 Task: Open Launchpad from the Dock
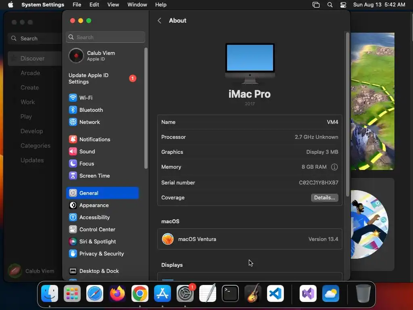click(72, 293)
